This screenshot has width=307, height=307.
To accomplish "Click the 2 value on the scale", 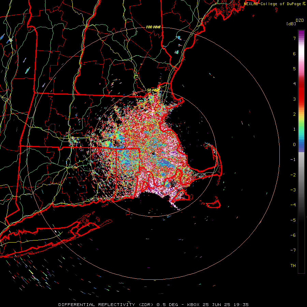I will (294, 114).
